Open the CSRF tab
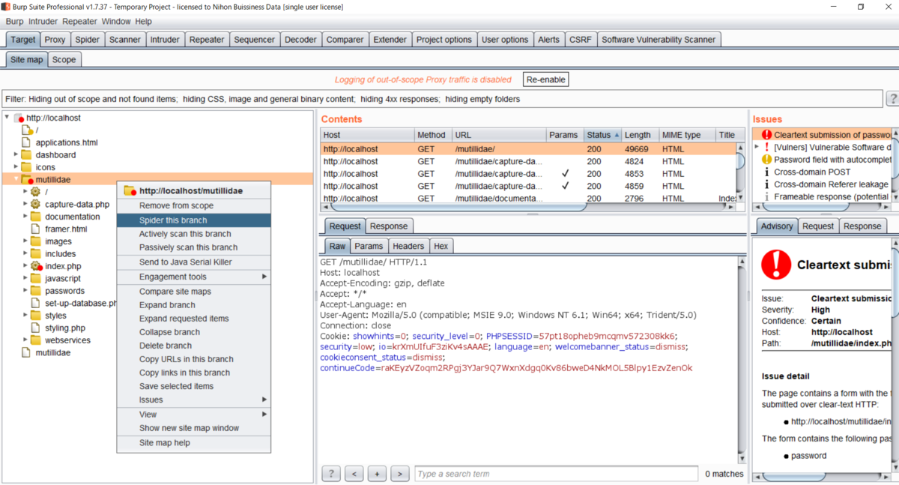Image resolution: width=899 pixels, height=485 pixels. (580, 40)
